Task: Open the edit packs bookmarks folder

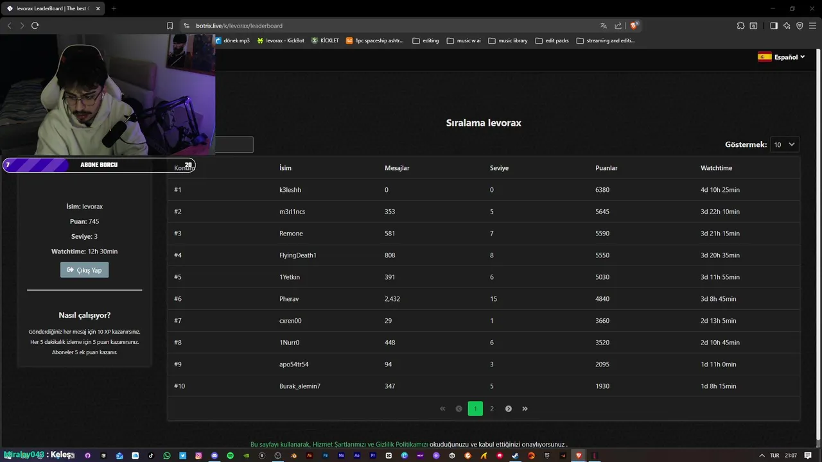Action: (x=552, y=40)
